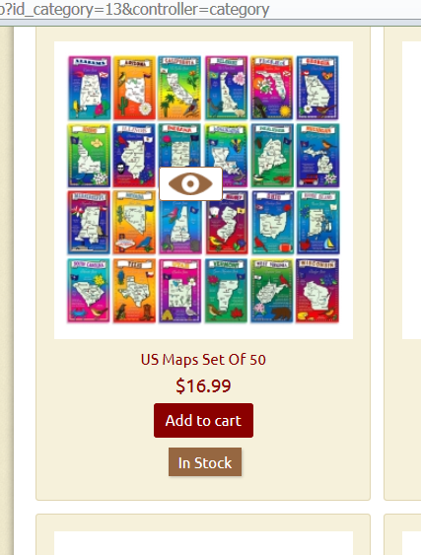The image size is (421, 555).
Task: Select the West Virginia postcard with bear
Action: [x=272, y=291]
